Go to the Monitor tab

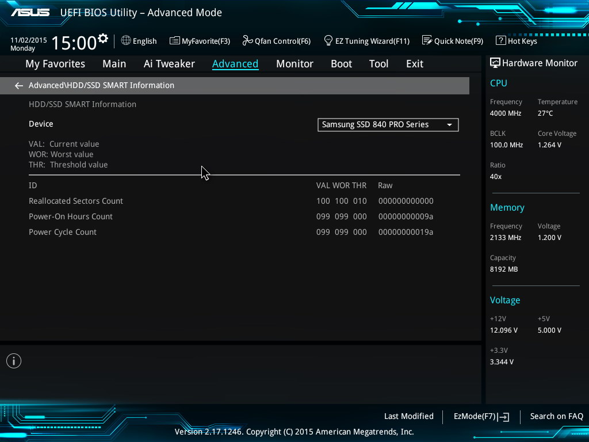pos(294,64)
